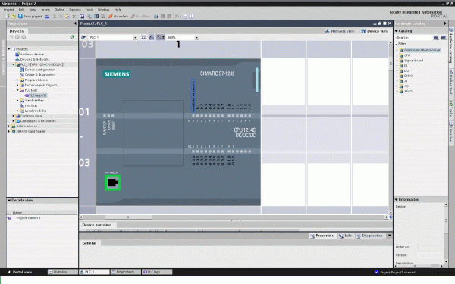Collapse the Project tree panel arrow

[x=75, y=23]
